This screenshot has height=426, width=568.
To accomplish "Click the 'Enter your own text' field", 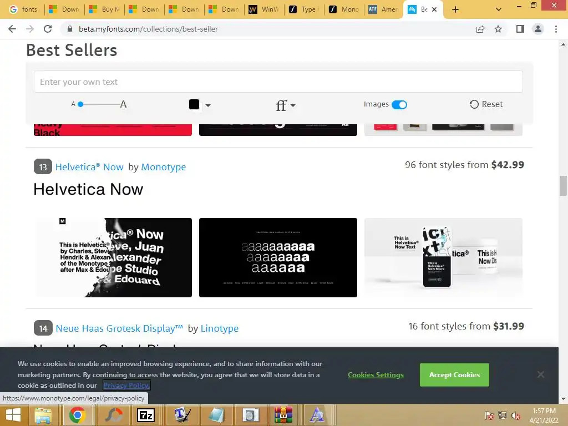I will [x=278, y=82].
